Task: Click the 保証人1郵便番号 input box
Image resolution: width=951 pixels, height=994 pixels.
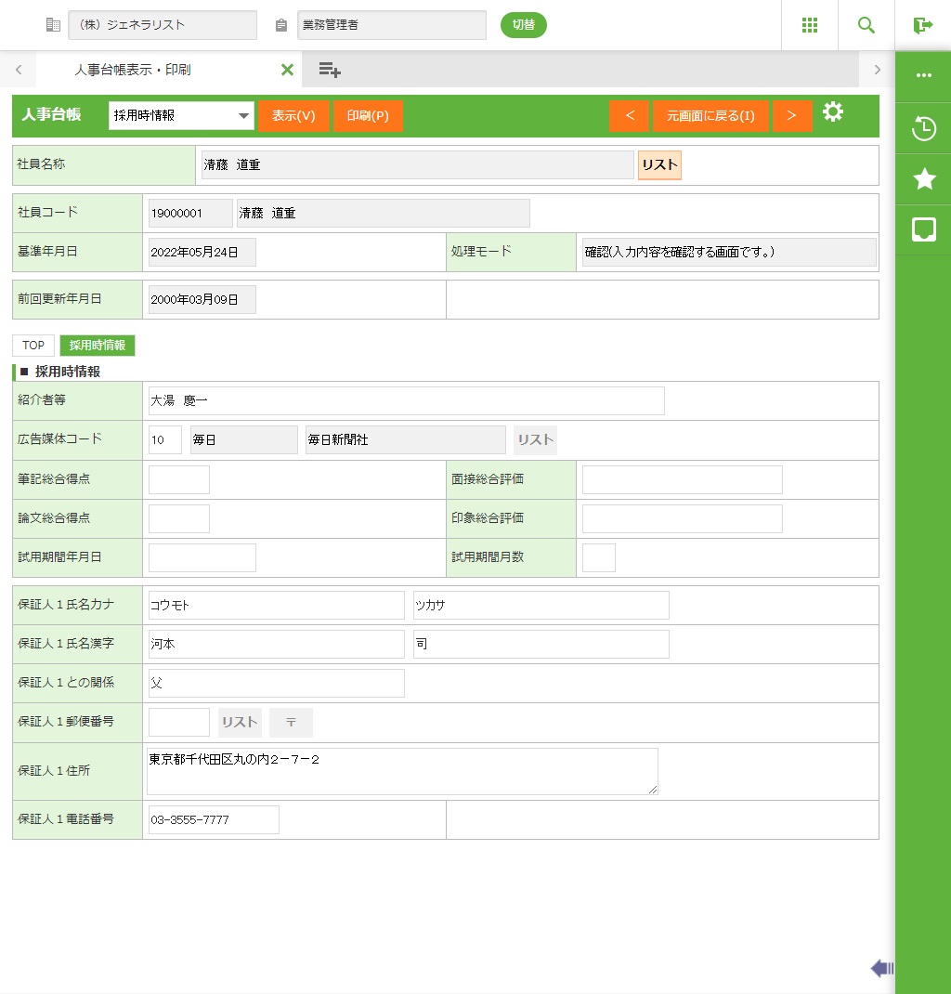Action: (x=178, y=722)
